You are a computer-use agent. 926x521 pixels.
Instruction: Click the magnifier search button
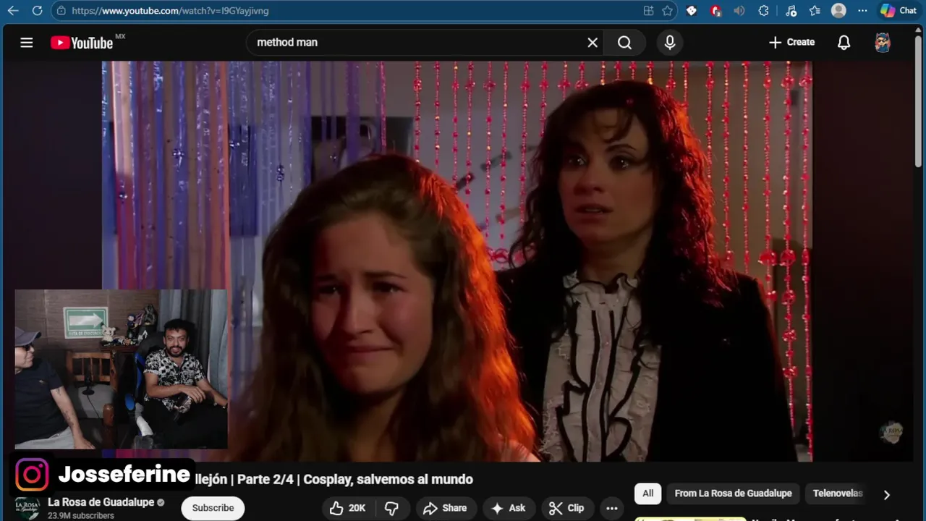coord(625,43)
